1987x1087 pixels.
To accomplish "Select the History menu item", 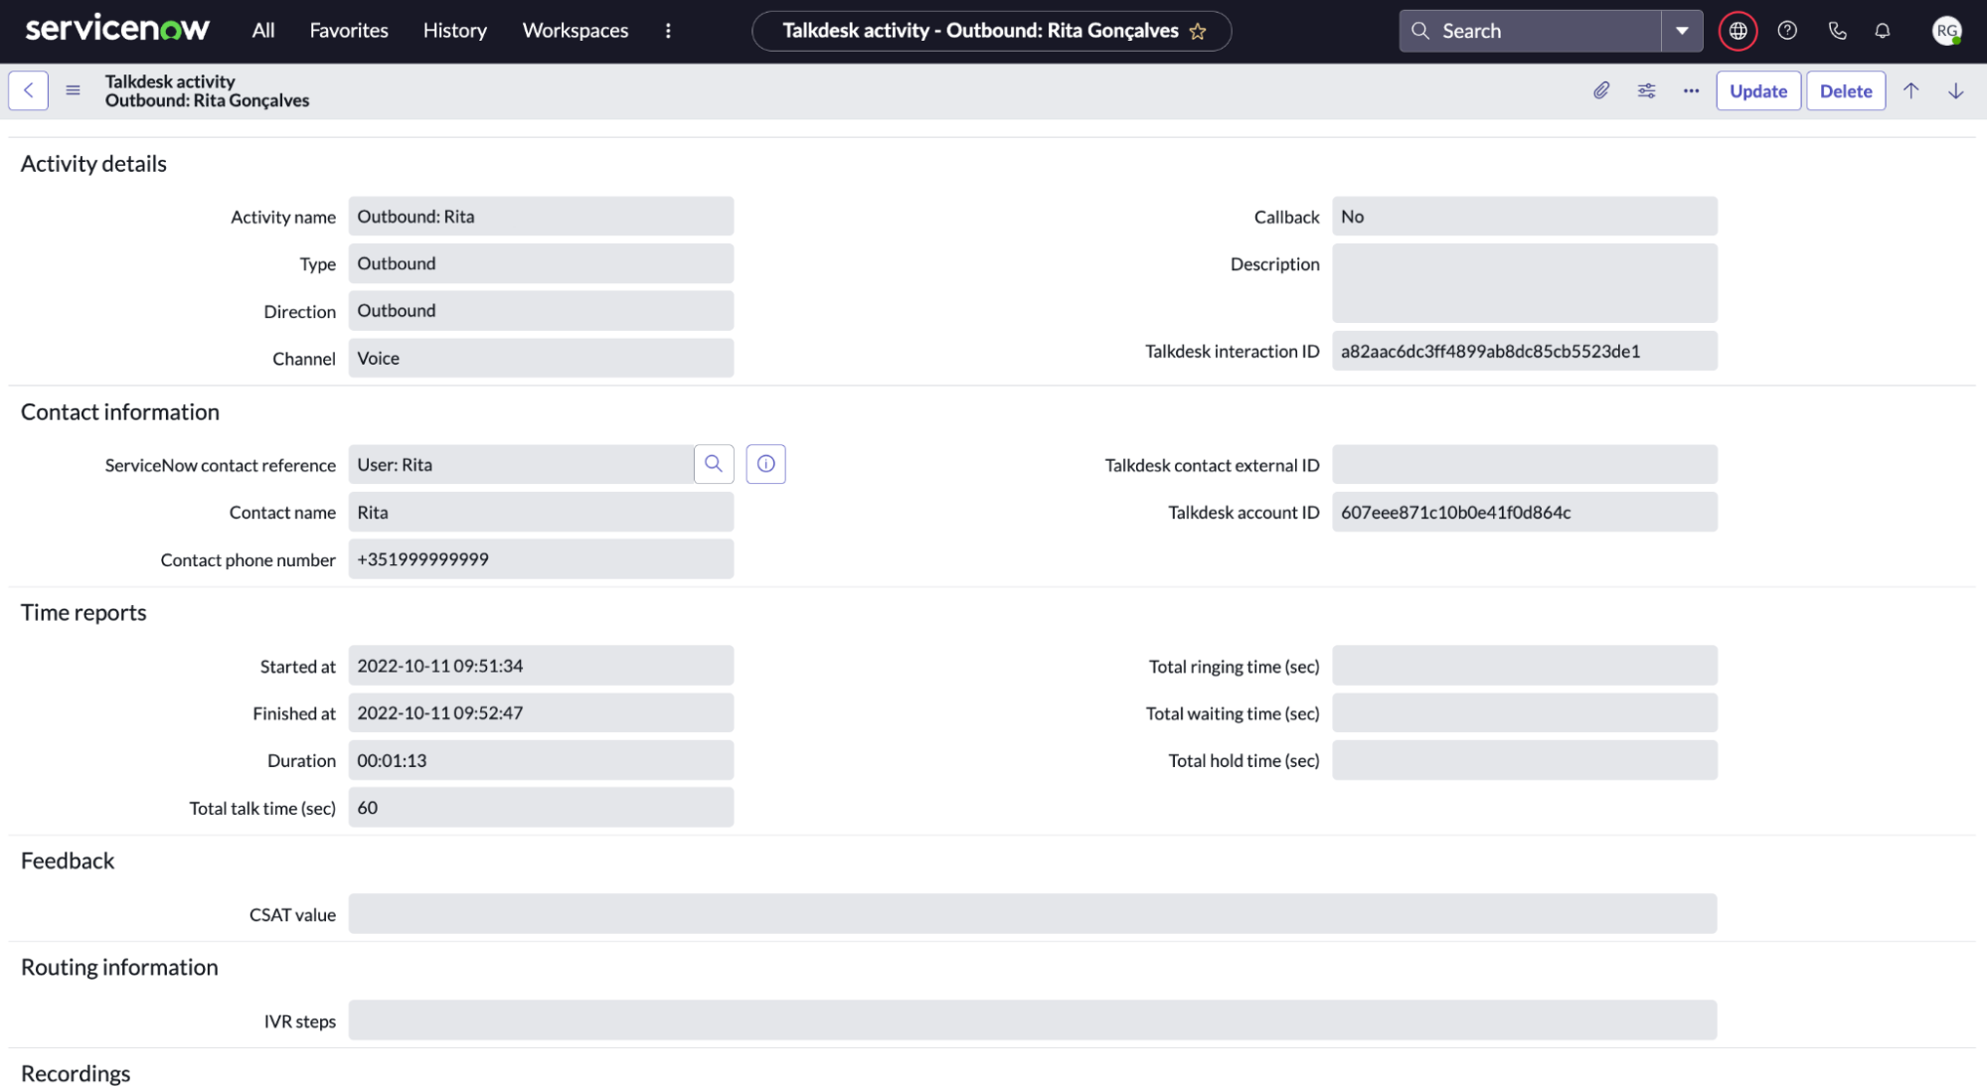I will tap(454, 31).
